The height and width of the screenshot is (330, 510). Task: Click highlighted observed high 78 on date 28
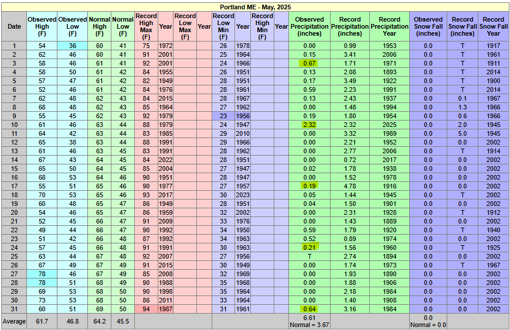pos(42,283)
